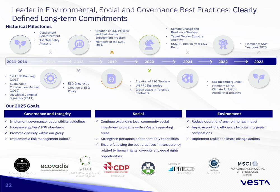Click the document shield icon below 2019

click(x=111, y=79)
